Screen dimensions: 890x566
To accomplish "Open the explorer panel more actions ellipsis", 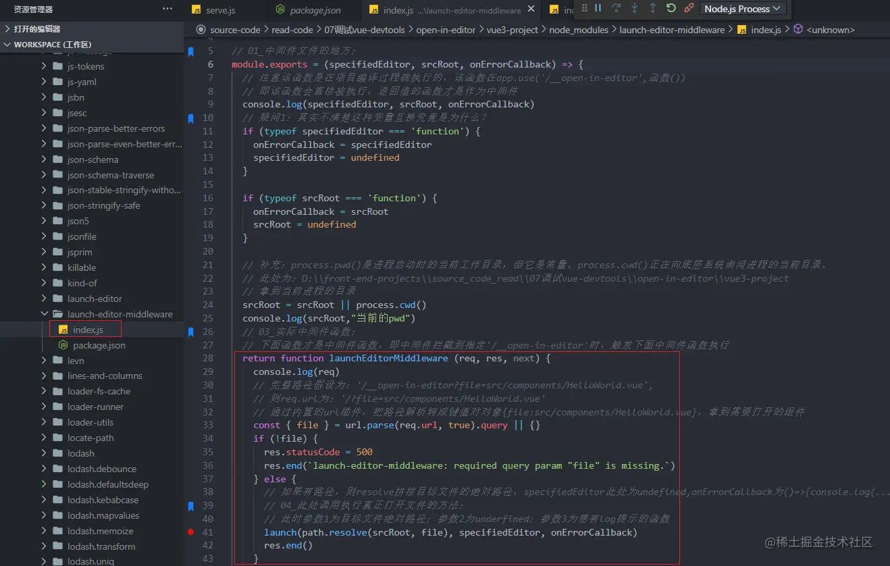I will (167, 9).
